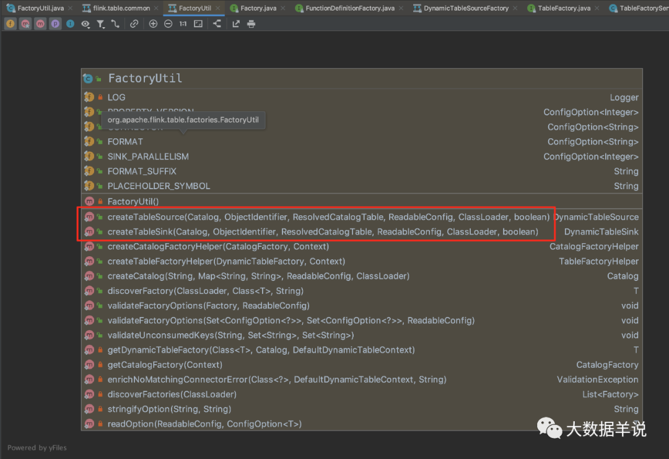Select the validateUnconsumedKeys method
Image resolution: width=669 pixels, height=459 pixels.
(x=362, y=335)
